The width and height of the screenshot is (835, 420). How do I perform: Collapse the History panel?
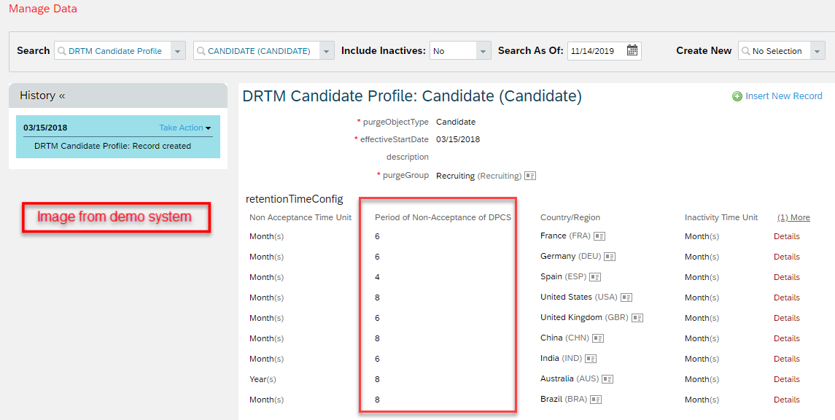(x=62, y=96)
